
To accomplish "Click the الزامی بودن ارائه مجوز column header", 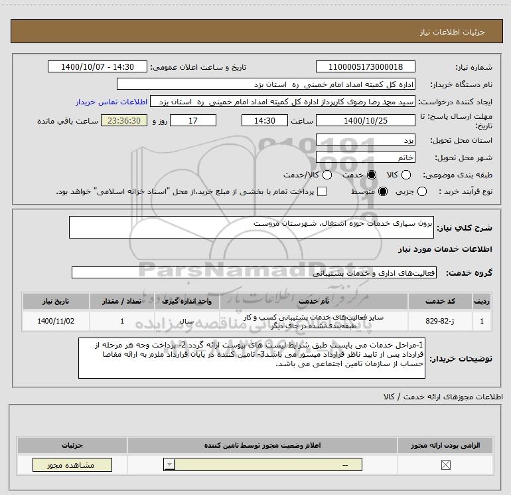I will click(x=445, y=445).
